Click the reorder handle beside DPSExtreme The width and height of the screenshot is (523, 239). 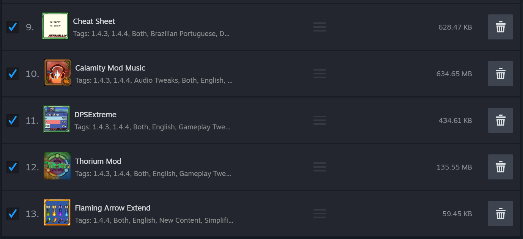[320, 120]
